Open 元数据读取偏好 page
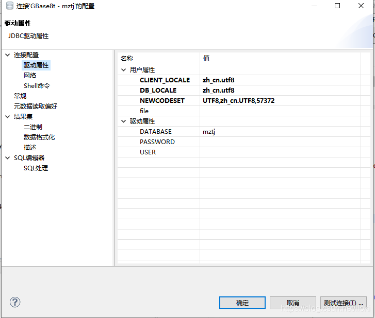375x318 pixels. (x=36, y=106)
